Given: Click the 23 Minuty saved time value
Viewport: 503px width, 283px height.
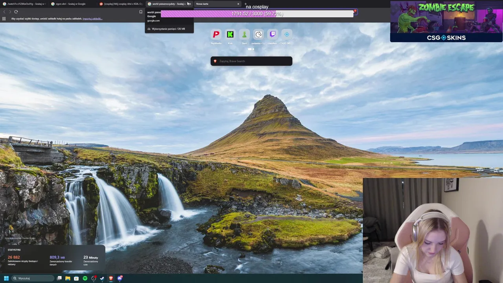Looking at the screenshot, I should click(91, 257).
